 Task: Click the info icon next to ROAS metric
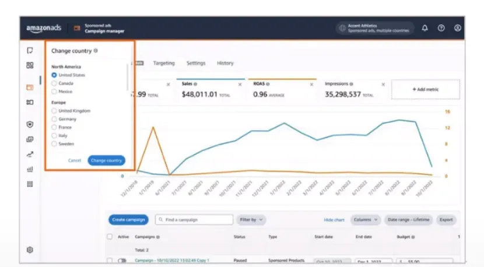click(268, 84)
